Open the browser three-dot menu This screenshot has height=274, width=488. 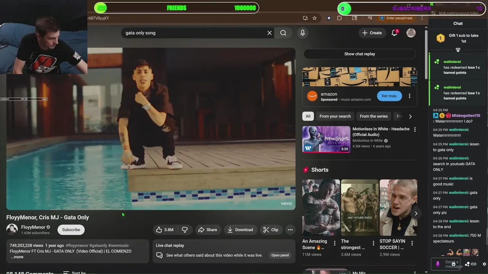(422, 18)
